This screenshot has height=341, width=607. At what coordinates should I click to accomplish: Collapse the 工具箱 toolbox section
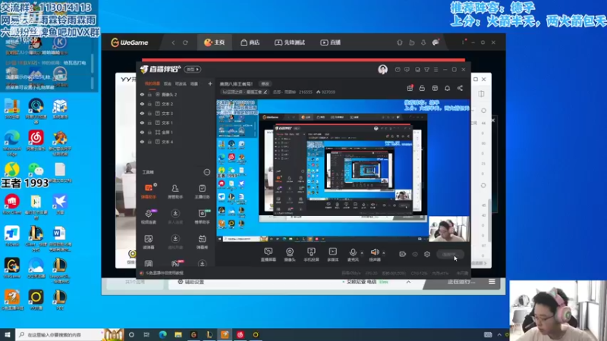coord(206,172)
